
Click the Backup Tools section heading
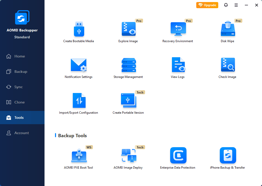click(x=72, y=136)
